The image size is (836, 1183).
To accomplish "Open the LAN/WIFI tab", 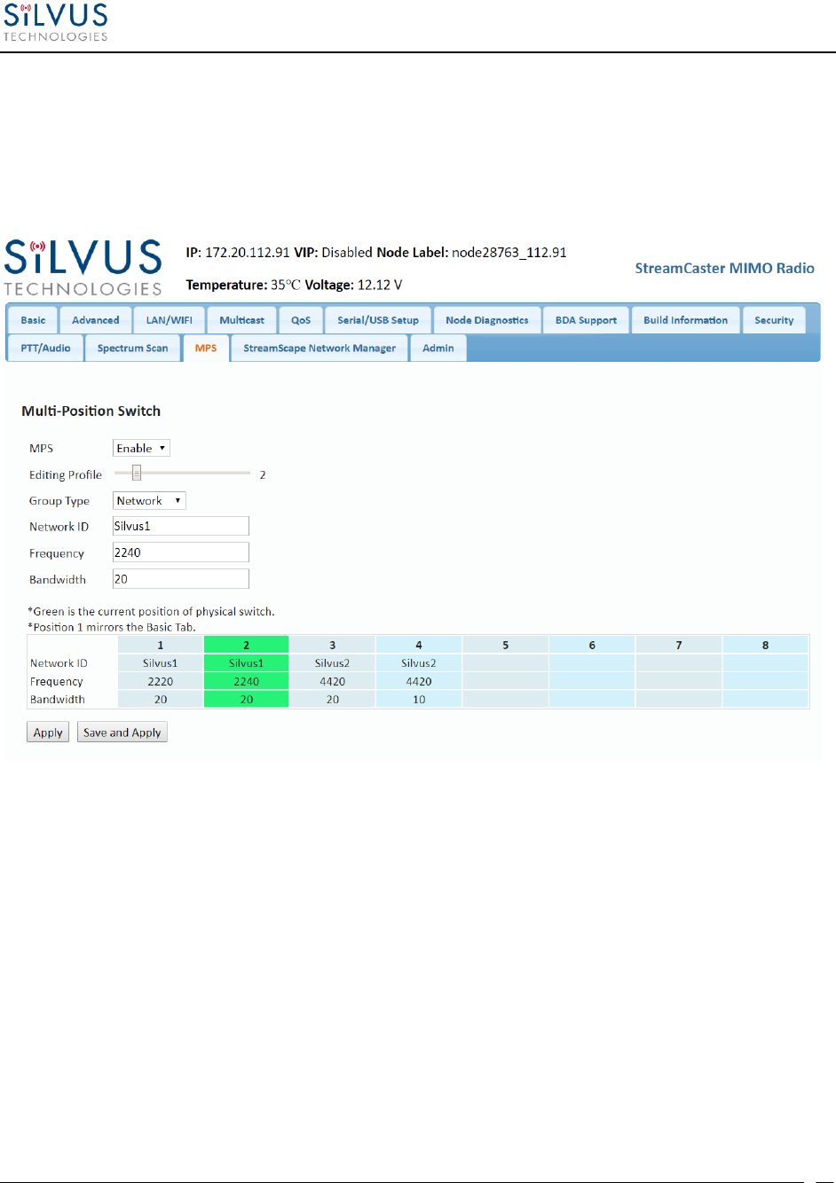I will pyautogui.click(x=170, y=320).
